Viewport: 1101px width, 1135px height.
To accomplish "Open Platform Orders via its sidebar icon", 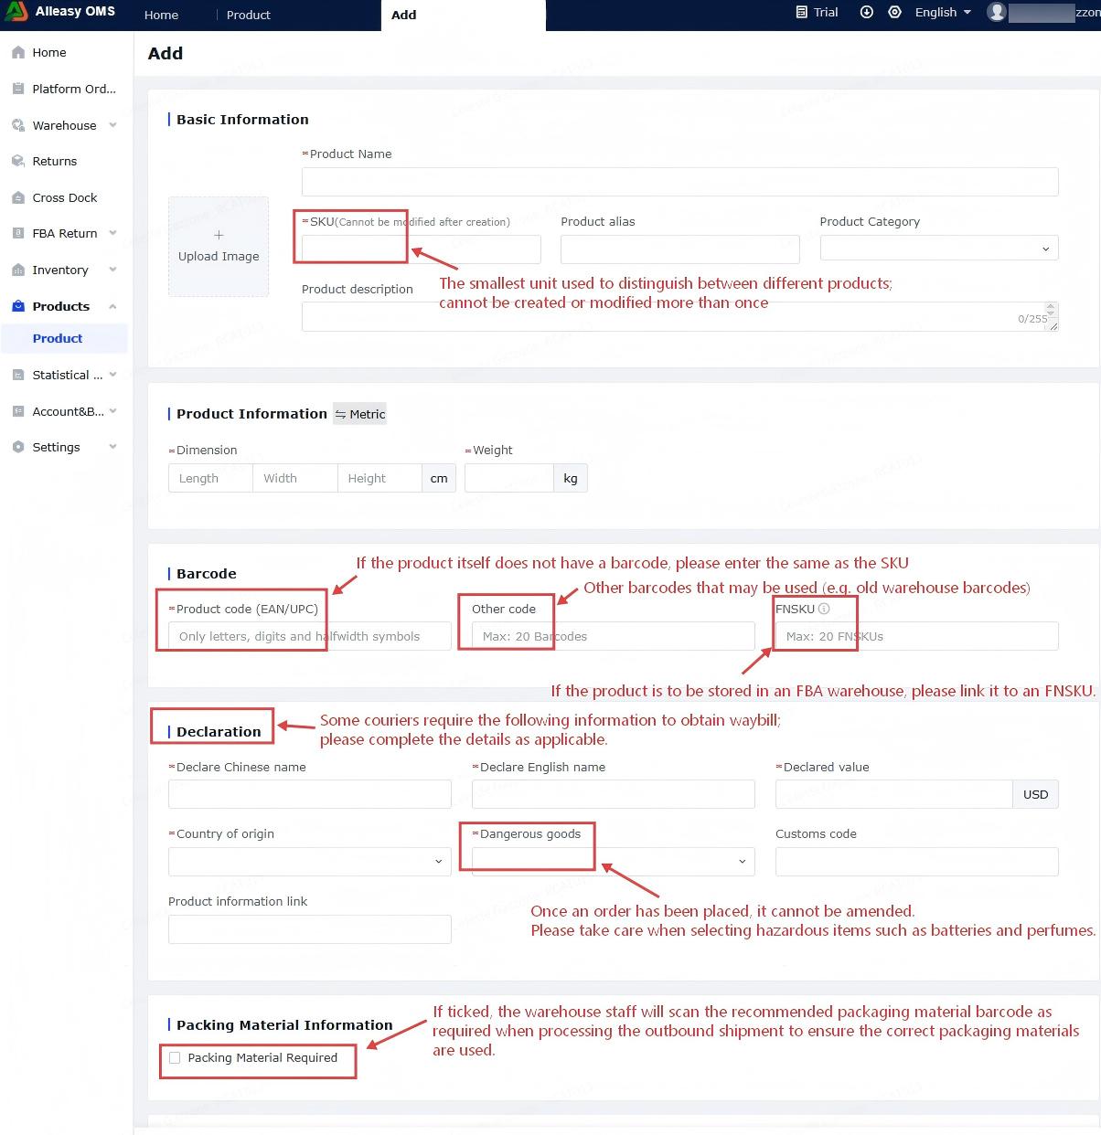I will coord(18,89).
